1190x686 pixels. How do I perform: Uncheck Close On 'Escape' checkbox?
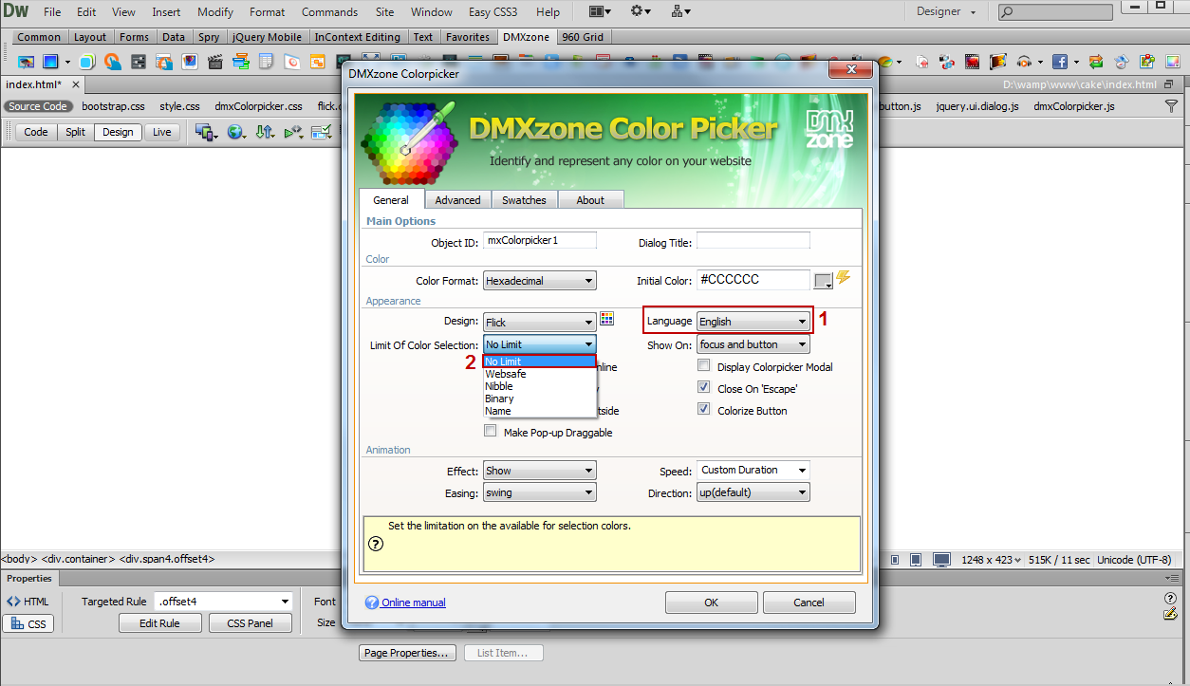(704, 387)
